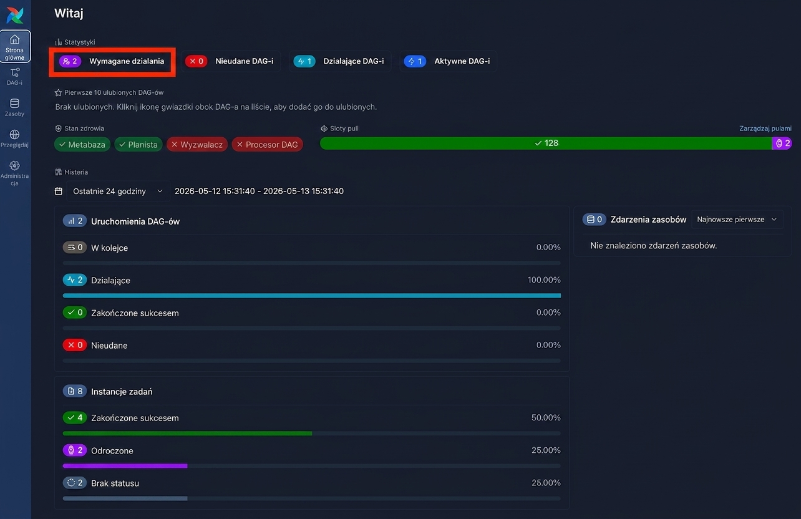Click the star icon by ulubionych DAG-ów
Viewport: 801px width, 519px height.
59,92
